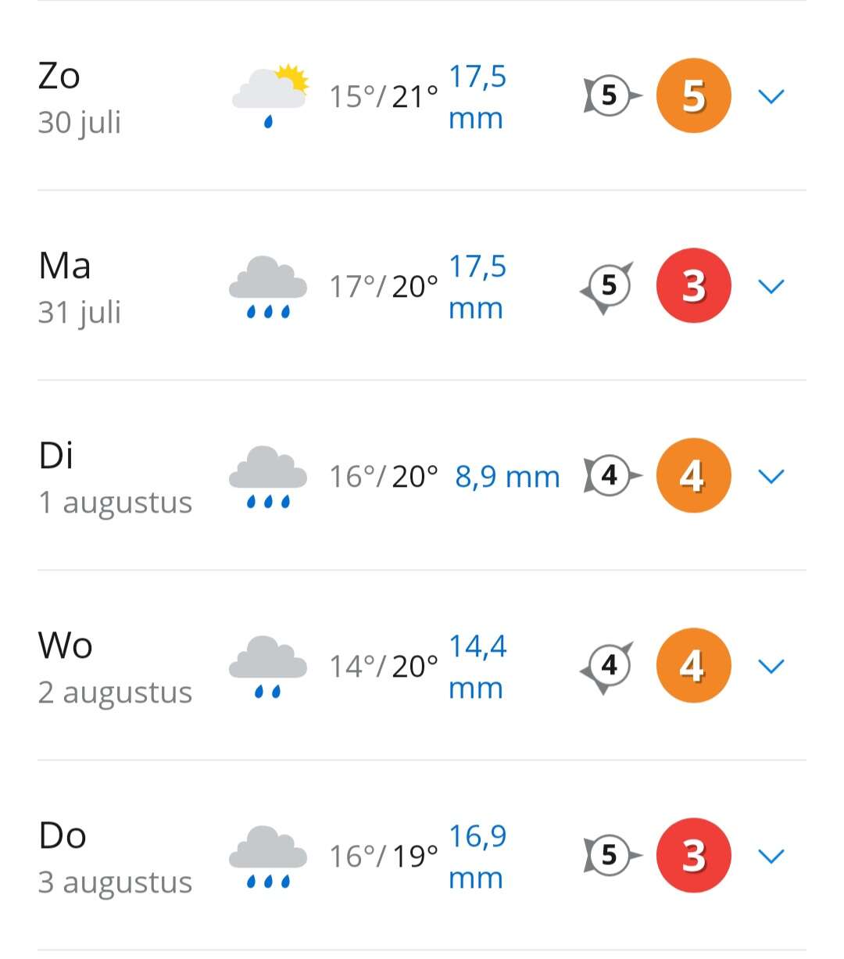The width and height of the screenshot is (844, 959).
Task: Click the rain cloud icon for Ma 31 juli
Action: click(x=268, y=287)
